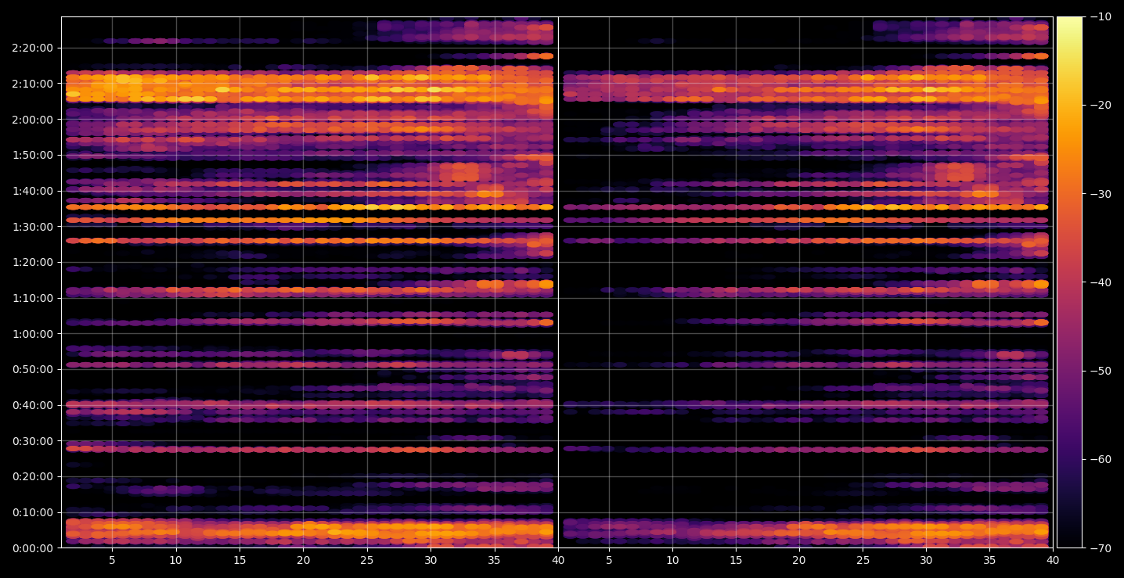Click x-axis tick 40 between the two plots

[x=558, y=560]
